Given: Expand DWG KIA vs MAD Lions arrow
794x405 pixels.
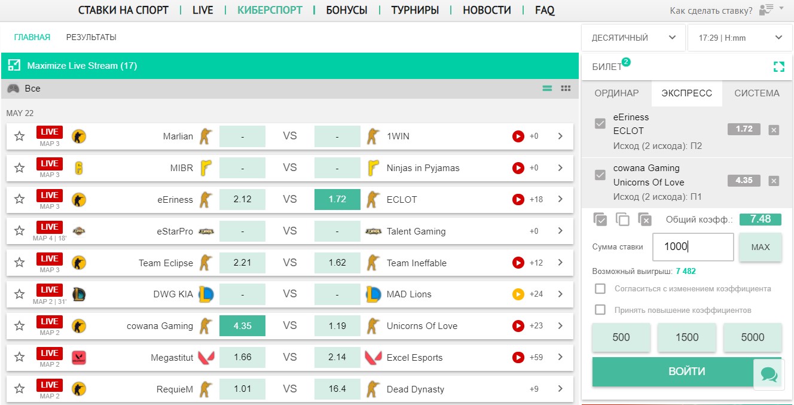Looking at the screenshot, I should 560,294.
